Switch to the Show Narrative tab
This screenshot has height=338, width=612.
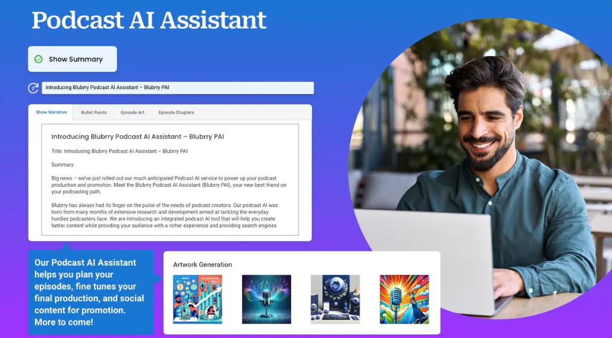(51, 112)
